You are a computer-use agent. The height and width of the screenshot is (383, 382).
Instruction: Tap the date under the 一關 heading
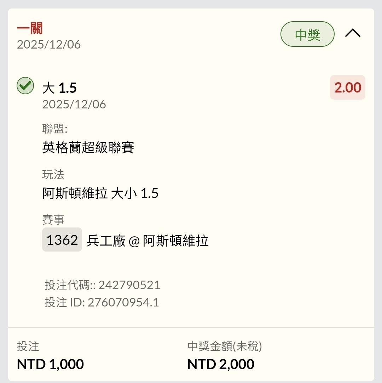(49, 45)
